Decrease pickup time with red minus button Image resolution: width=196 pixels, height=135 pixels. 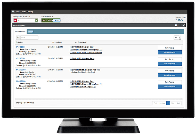[x=15, y=20]
